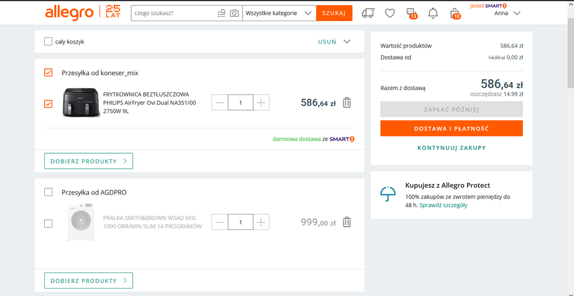Increase washer quantity with plus
574x296 pixels.
261,222
